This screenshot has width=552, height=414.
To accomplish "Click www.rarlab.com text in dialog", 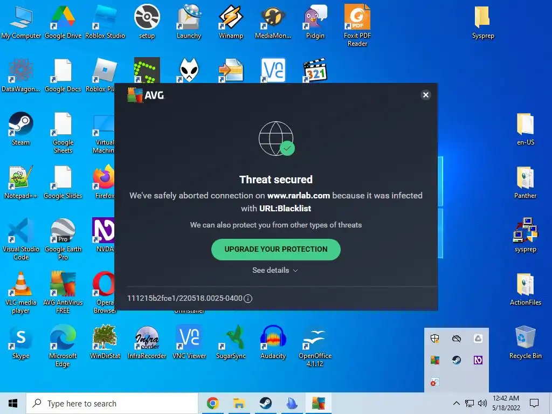I will tap(299, 196).
